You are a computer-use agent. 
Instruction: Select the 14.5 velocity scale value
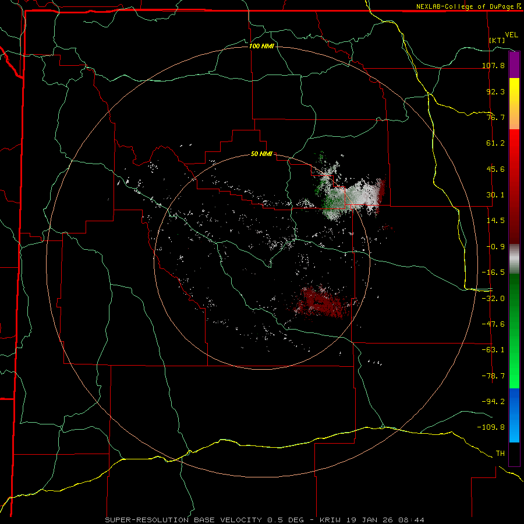495,221
